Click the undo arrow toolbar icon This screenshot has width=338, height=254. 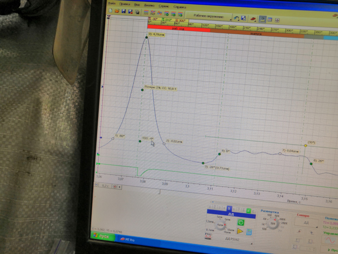pyautogui.click(x=236, y=18)
